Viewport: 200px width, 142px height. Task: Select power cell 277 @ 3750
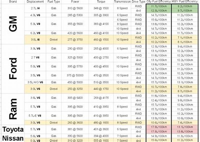pos(75,40)
